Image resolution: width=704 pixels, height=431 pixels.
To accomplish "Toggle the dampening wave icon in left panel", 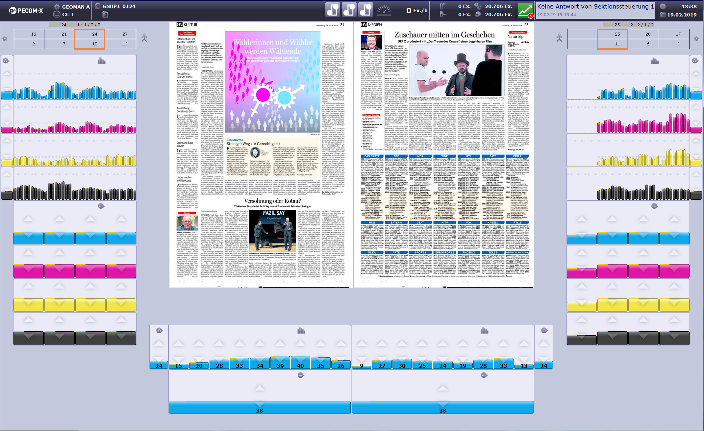I will point(101,206).
